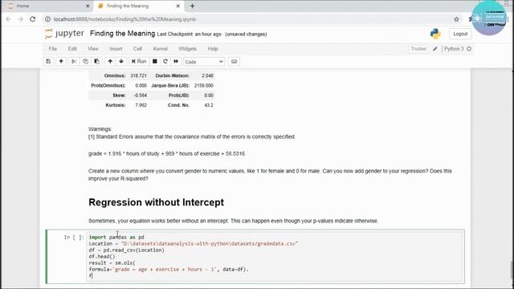Screen dimensions: 514x289
Task: Open the File menu
Action: 53,49
